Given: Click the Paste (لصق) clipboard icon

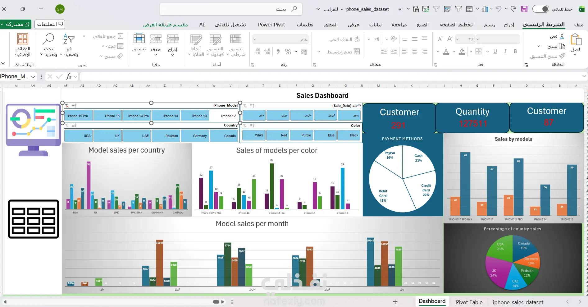Looking at the screenshot, I should click(576, 39).
